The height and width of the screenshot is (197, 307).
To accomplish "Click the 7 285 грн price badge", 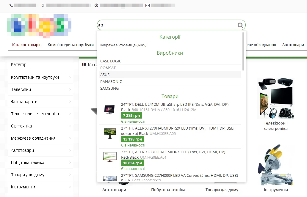I will click(x=131, y=115).
